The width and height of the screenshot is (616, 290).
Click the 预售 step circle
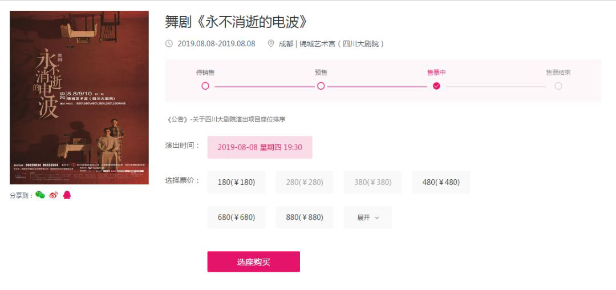[321, 86]
